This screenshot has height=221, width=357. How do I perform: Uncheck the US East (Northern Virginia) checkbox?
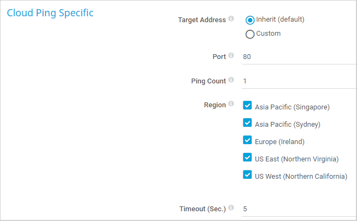(x=248, y=158)
